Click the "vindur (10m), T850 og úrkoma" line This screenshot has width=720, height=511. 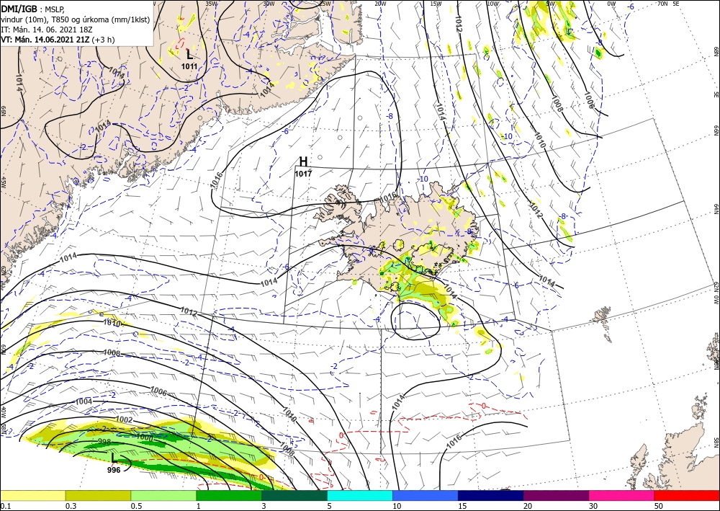point(76,19)
